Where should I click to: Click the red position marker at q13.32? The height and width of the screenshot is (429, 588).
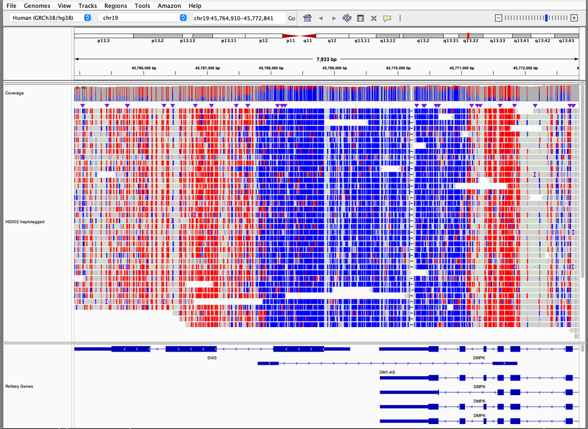(x=468, y=36)
